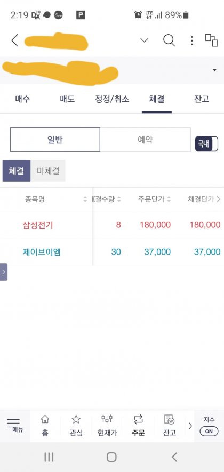Tap the back arrow at top left
The height and width of the screenshot is (472, 224).
pyautogui.click(x=14, y=40)
